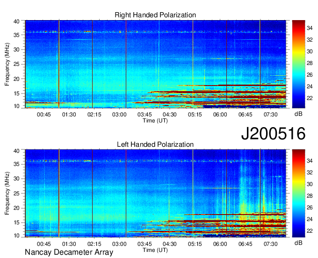Click the 22 value beside left-handed color bar
Viewport: 318px width, 258px height.
[310, 231]
